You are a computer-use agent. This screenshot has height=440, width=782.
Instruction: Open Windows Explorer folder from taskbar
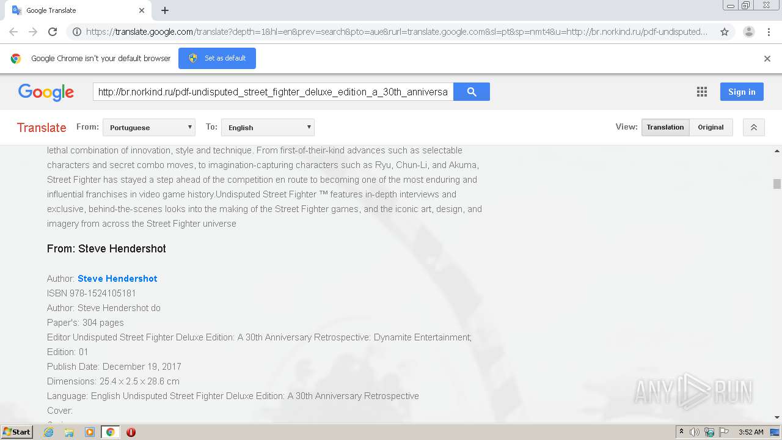pos(69,432)
